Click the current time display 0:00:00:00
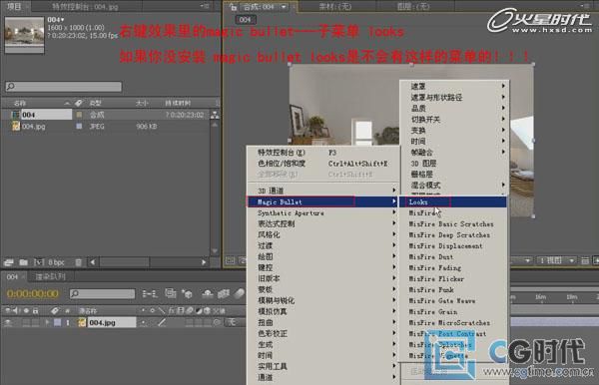This screenshot has height=385, width=599. 33,293
